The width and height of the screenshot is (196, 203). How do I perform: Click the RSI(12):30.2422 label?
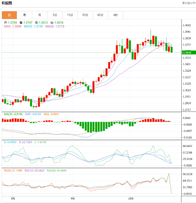coord(34,171)
